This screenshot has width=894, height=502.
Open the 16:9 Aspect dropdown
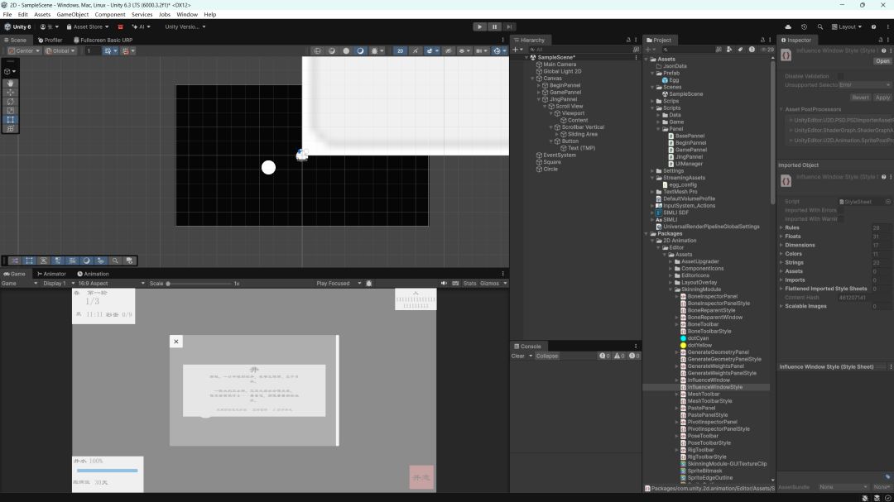111,283
